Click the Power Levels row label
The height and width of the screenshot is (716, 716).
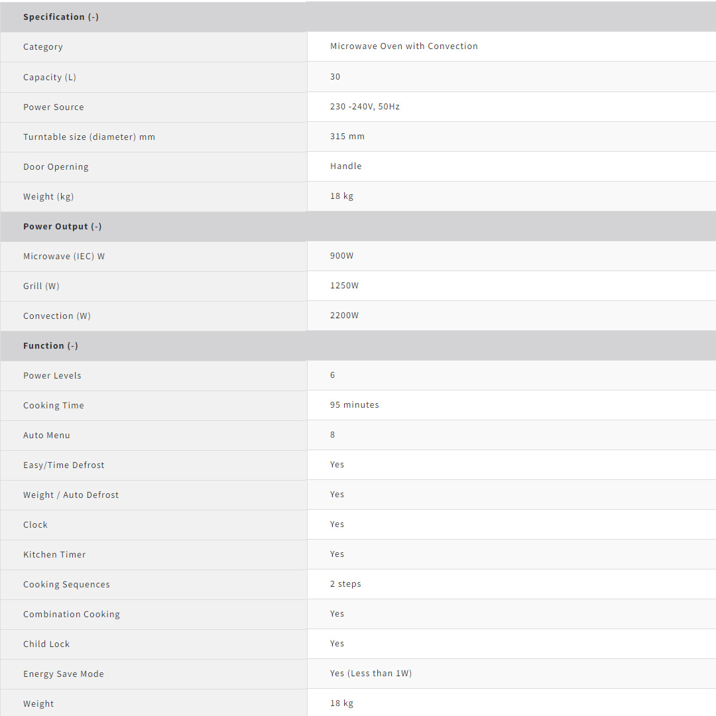tap(52, 375)
